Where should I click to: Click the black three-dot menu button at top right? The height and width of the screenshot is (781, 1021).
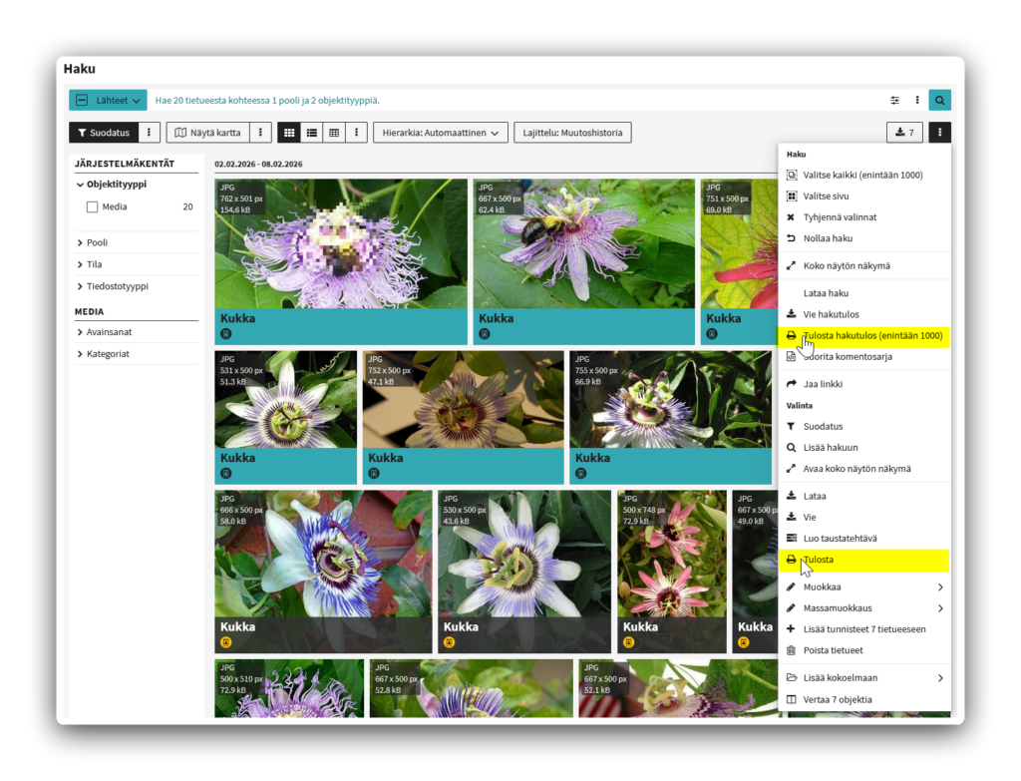pyautogui.click(x=939, y=133)
